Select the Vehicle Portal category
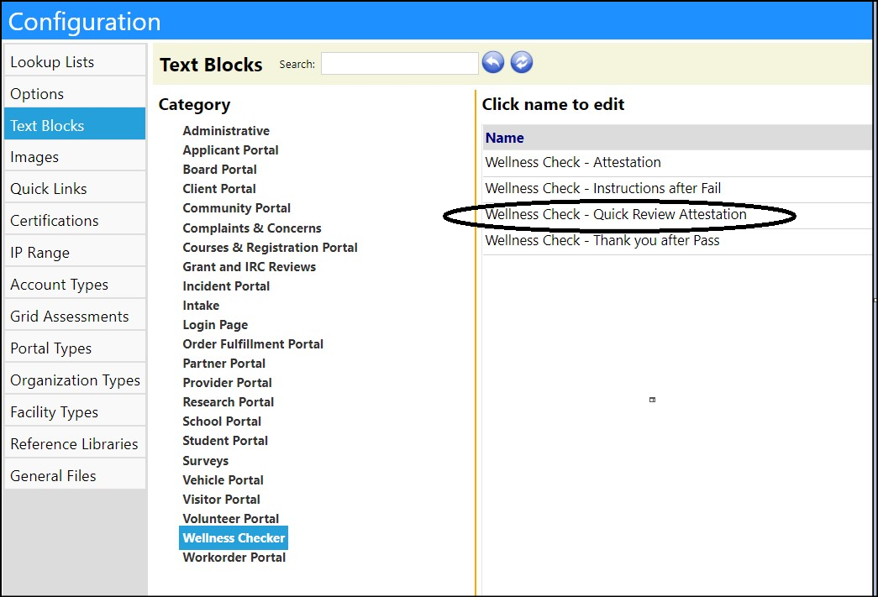This screenshot has height=597, width=878. tap(223, 479)
